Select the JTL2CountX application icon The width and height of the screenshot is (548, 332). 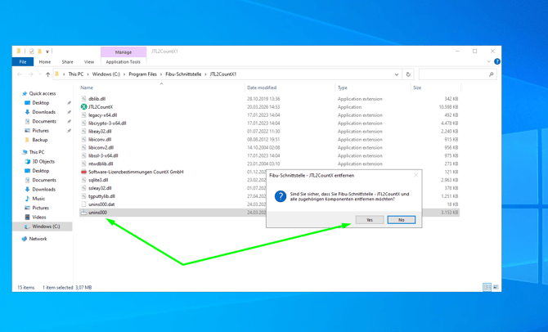point(83,107)
